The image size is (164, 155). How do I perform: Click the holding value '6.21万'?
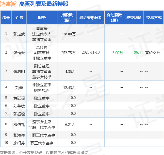pyautogui.click(x=70, y=125)
